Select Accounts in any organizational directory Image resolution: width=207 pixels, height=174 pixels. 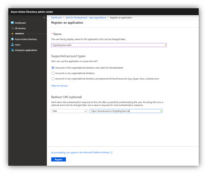(x=53, y=73)
